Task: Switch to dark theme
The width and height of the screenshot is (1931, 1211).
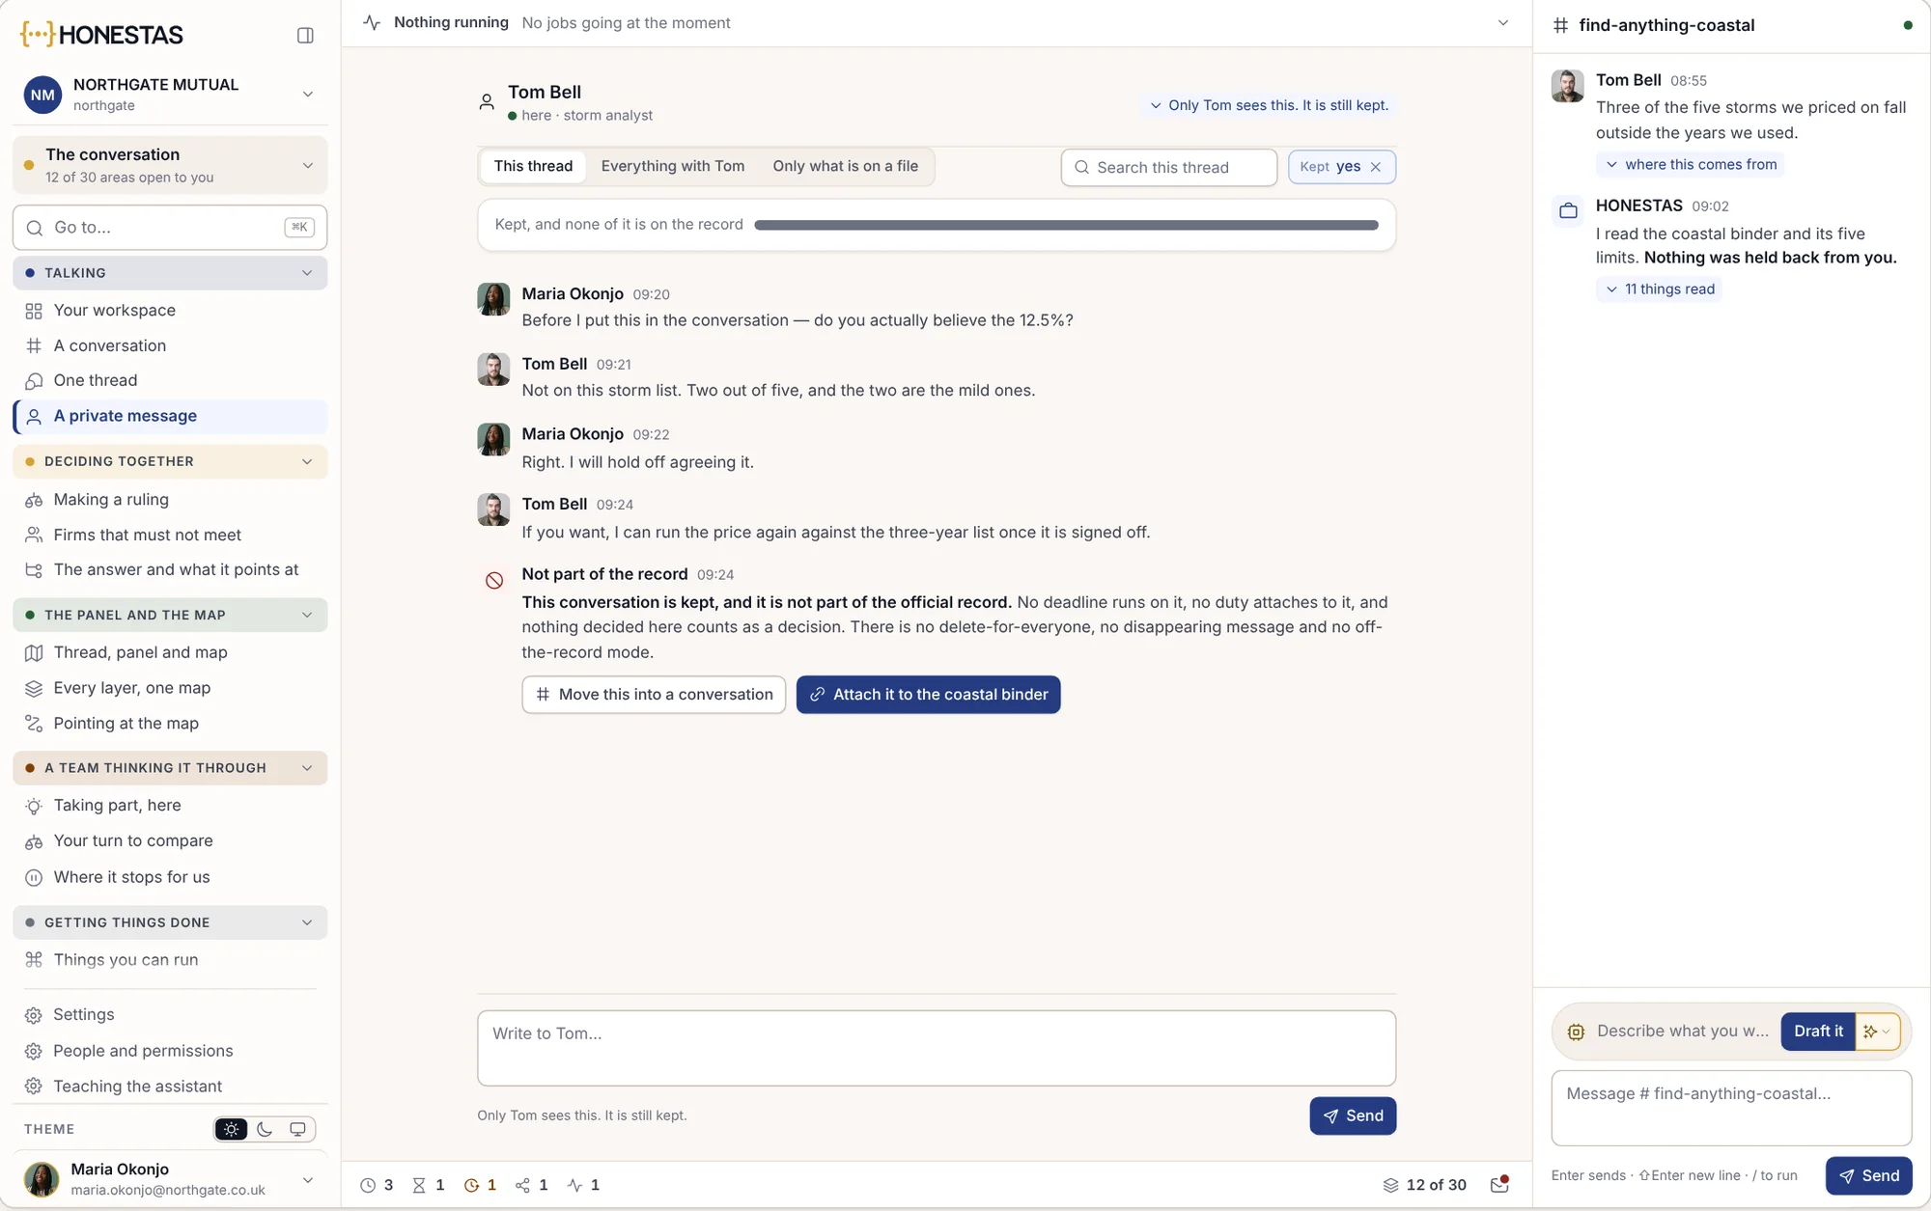Action: pyautogui.click(x=265, y=1129)
